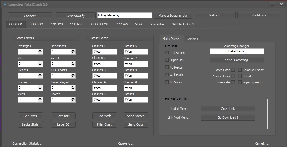Enable the Red Boxes checkbox
The height and width of the screenshot is (147, 287).
167,53
